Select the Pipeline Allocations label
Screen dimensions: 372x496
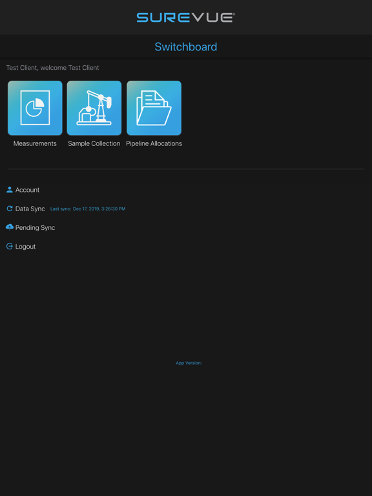(x=154, y=143)
